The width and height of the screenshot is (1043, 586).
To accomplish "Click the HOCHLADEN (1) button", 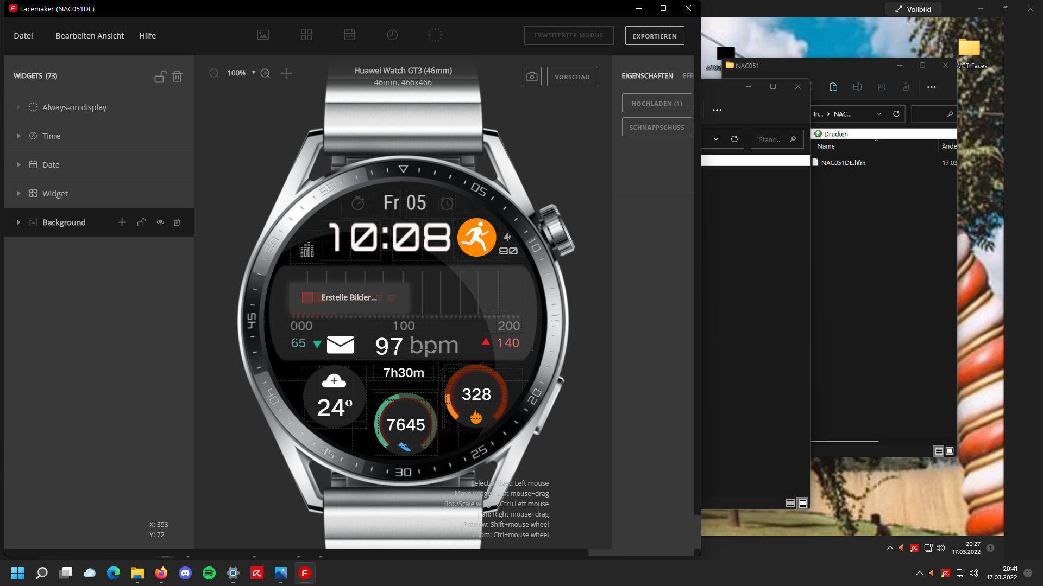I will point(657,103).
